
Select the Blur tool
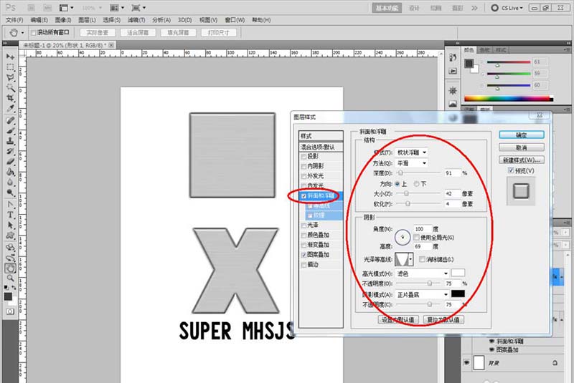tap(10, 182)
